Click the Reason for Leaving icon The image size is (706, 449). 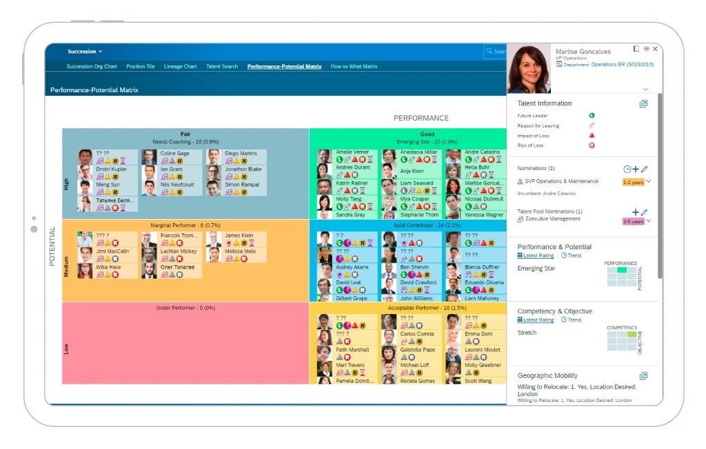[592, 125]
